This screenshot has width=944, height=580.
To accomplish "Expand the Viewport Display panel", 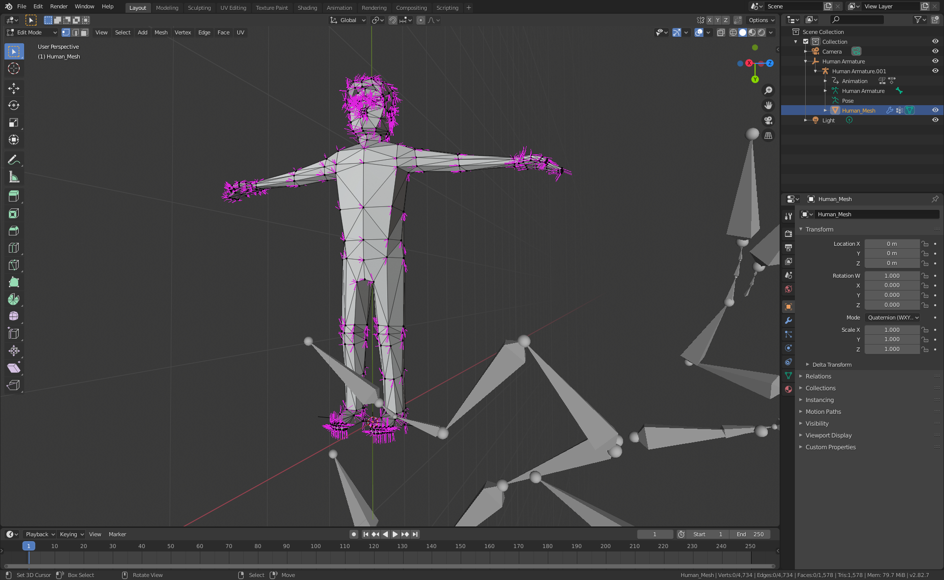I will point(829,435).
